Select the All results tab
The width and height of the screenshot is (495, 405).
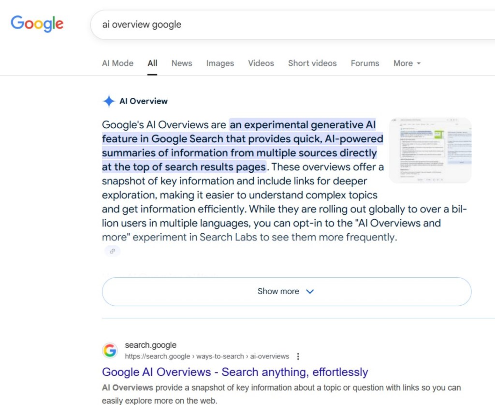coord(152,63)
